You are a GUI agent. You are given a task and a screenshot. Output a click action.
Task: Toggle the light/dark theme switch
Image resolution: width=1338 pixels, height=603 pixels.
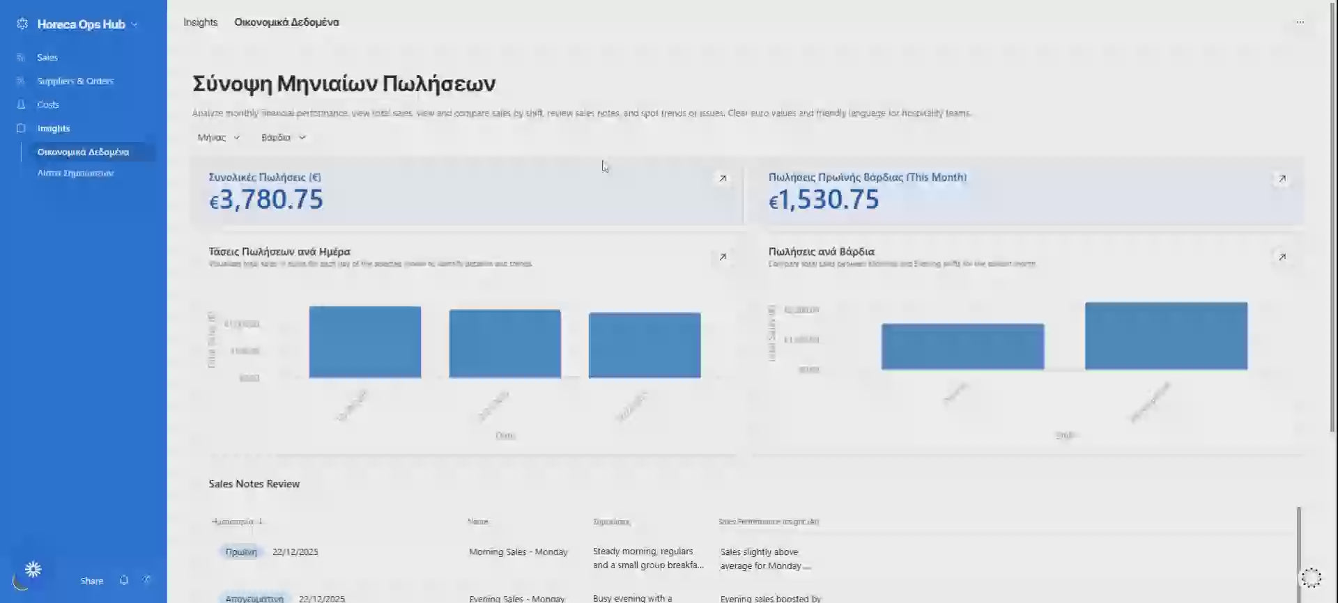tap(28, 574)
